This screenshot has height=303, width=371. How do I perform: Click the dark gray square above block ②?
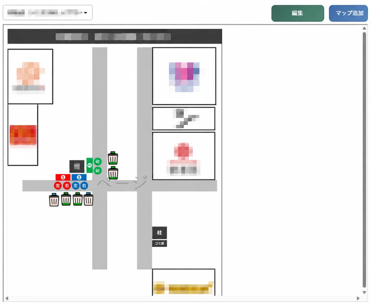click(77, 166)
